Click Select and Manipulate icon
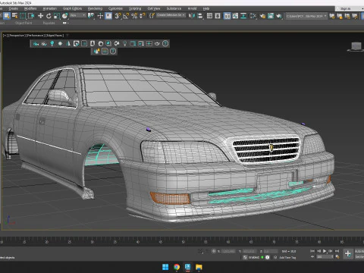Viewport: 364px width, 273px height. [100, 16]
